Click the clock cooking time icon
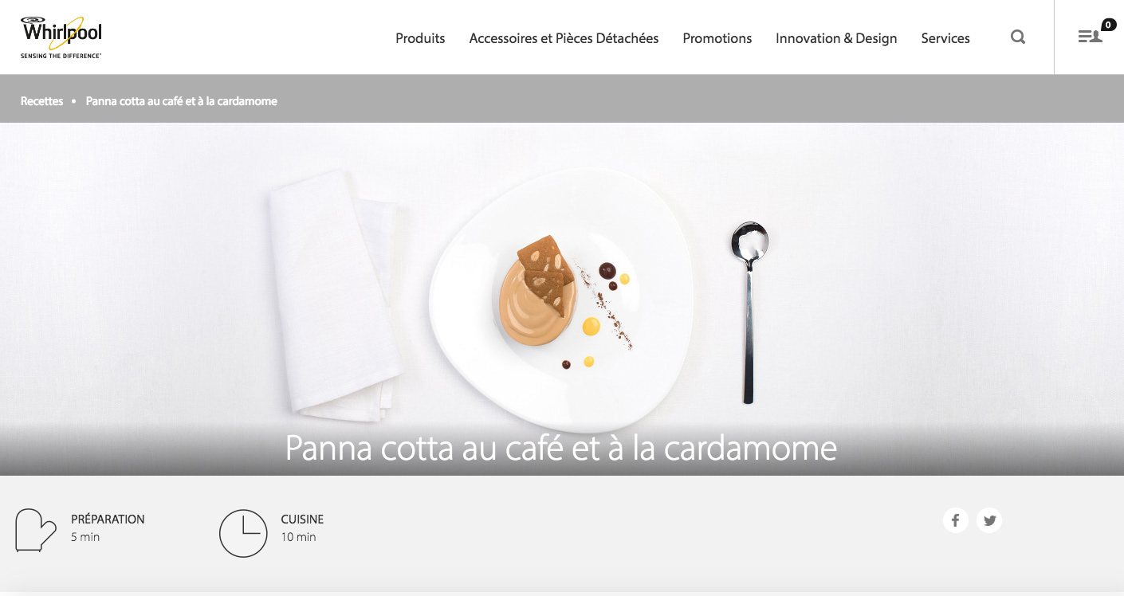Image resolution: width=1124 pixels, height=596 pixels. tap(243, 533)
